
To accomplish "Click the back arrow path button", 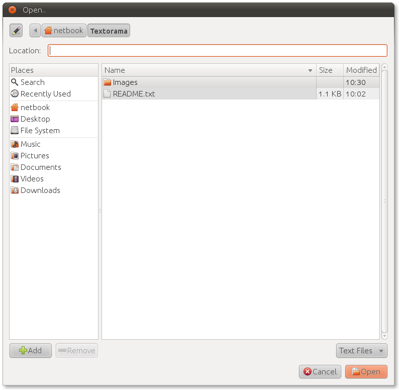I will coord(35,31).
